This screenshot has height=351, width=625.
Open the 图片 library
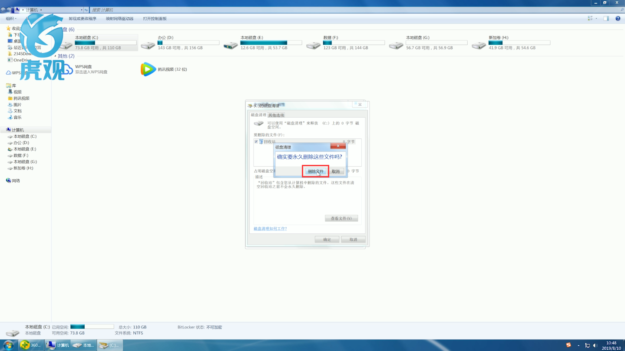coord(15,105)
